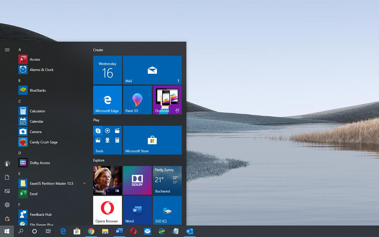The height and width of the screenshot is (237, 379).
Task: Open Dolby Access in the app list
Action: (53, 163)
